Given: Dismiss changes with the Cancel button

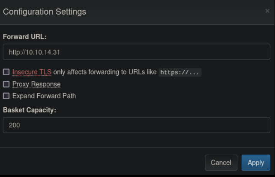Looking at the screenshot, I should [221, 162].
